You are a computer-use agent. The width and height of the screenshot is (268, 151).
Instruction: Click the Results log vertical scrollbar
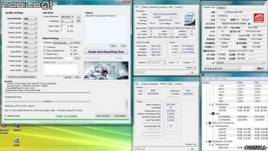pyautogui.click(x=126, y=97)
